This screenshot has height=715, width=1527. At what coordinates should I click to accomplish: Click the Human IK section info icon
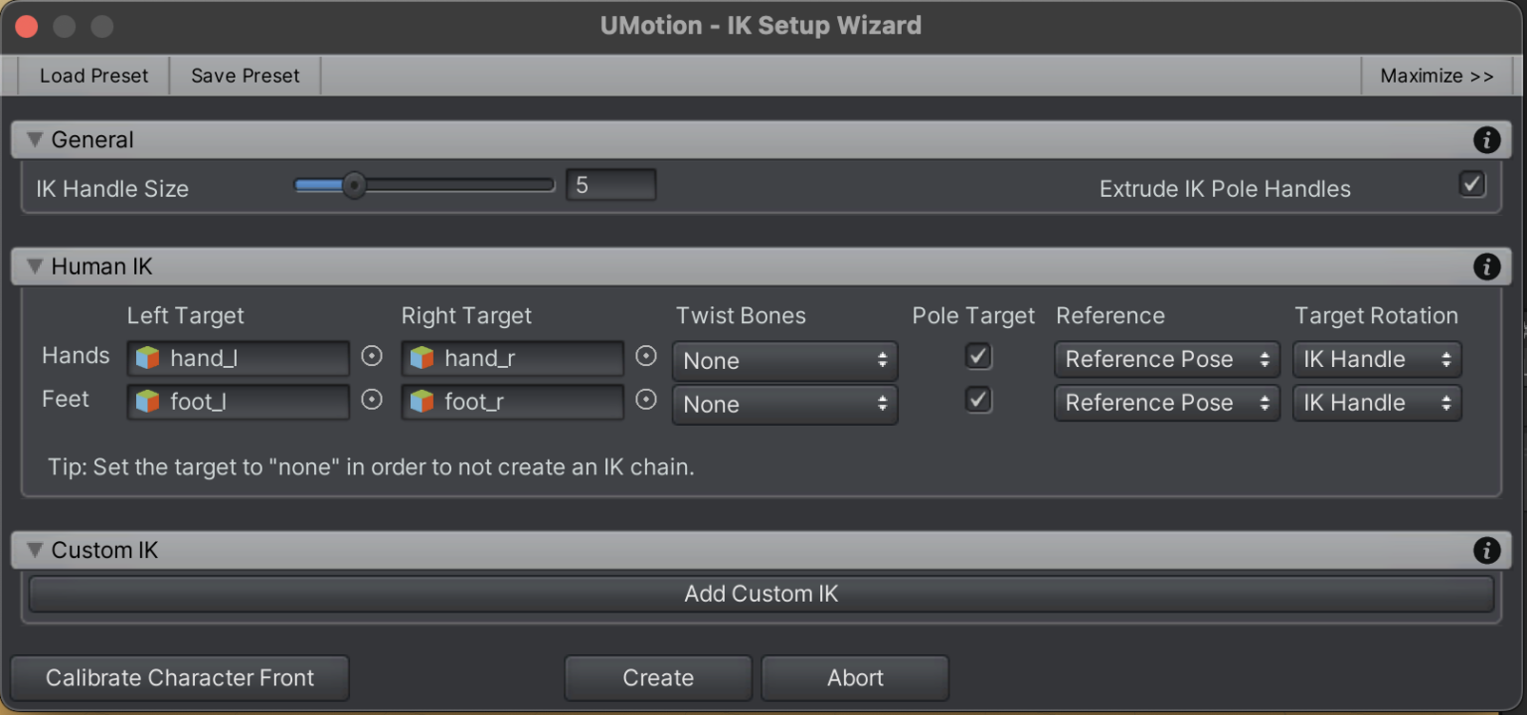(1486, 267)
